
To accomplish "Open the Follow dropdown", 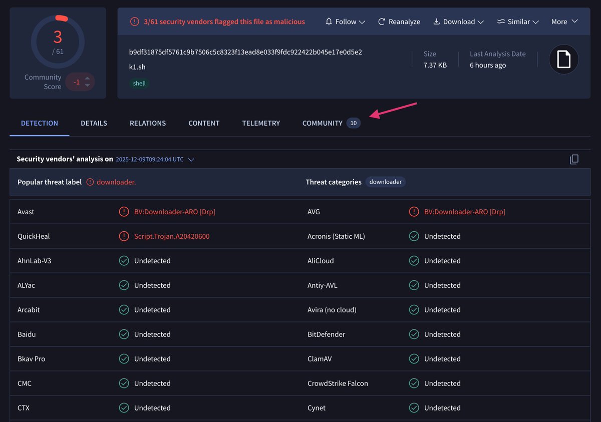I will pos(345,22).
